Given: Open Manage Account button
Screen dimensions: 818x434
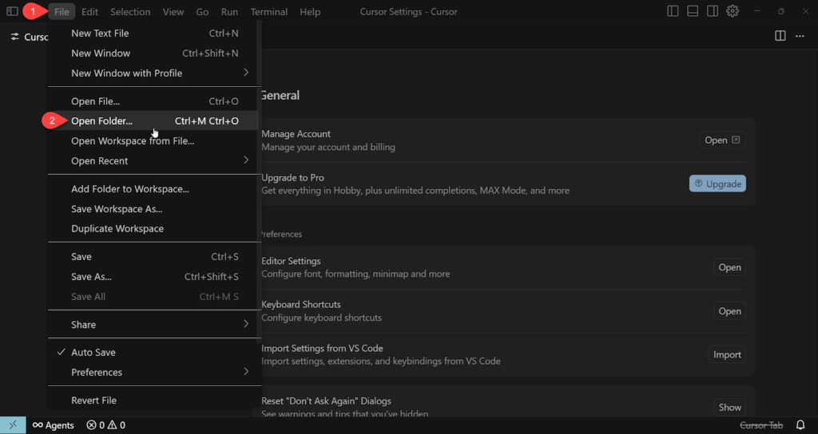Looking at the screenshot, I should point(722,140).
